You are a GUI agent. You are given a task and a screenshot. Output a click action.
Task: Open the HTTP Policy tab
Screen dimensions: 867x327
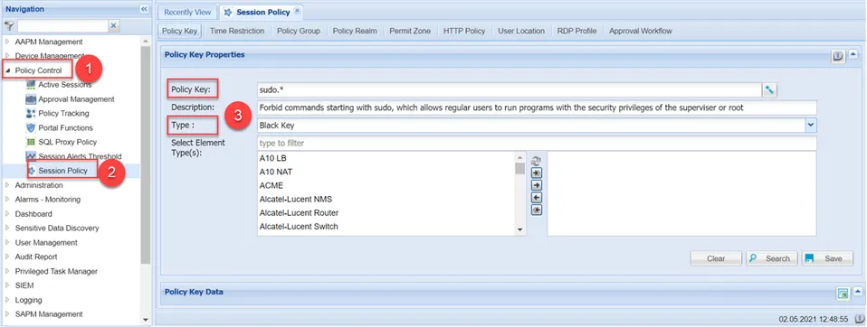464,31
